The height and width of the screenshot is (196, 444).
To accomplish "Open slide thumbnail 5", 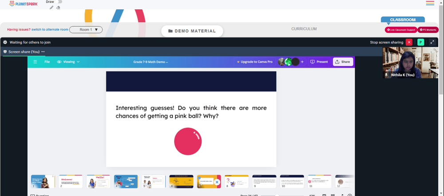I will pyautogui.click(x=154, y=181).
